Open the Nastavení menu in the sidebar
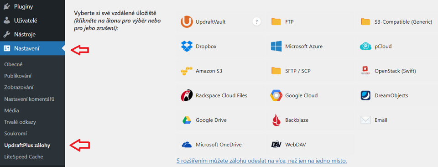 (32, 48)
